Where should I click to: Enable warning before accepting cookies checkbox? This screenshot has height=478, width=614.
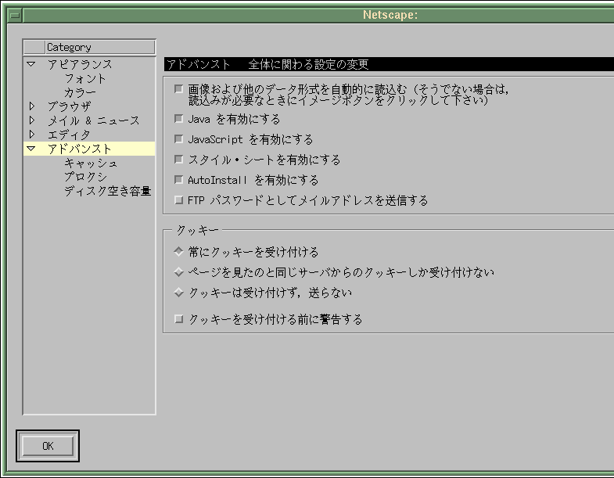[x=178, y=318]
